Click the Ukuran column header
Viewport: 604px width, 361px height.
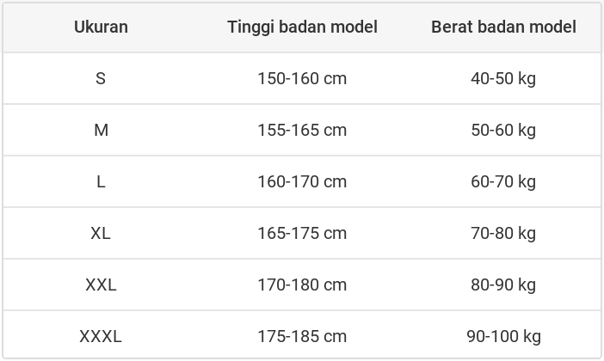click(x=101, y=27)
